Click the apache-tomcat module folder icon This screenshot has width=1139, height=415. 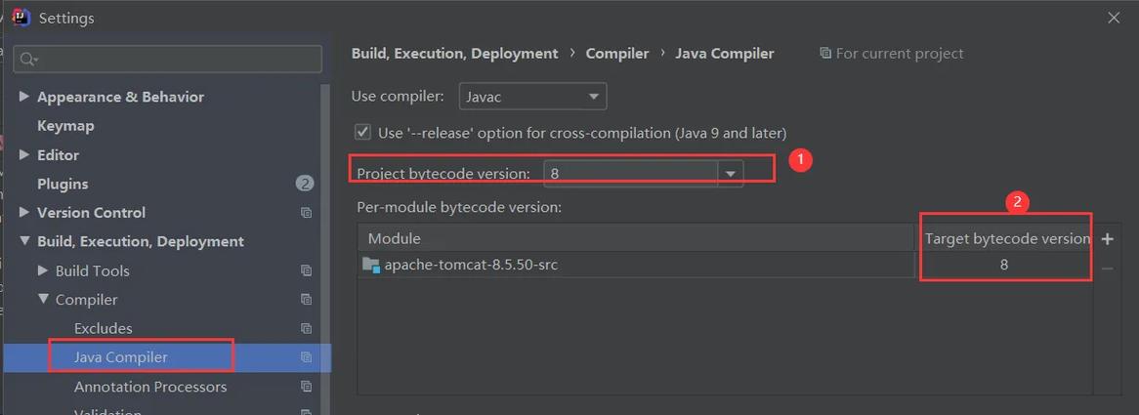[372, 265]
